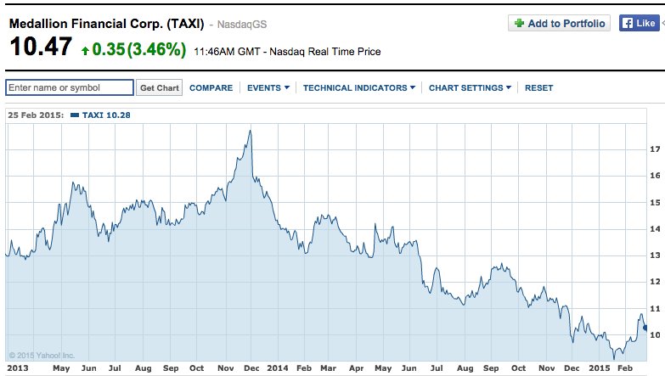Image resolution: width=665 pixels, height=376 pixels.
Task: Click the 13 y-axis price label
Action: [x=656, y=255]
